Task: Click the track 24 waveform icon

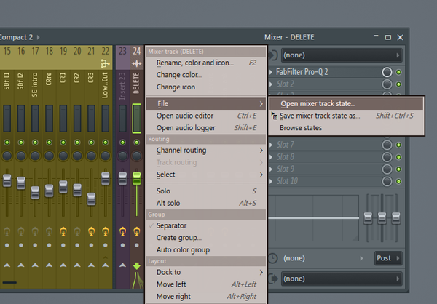Action: pos(137,64)
